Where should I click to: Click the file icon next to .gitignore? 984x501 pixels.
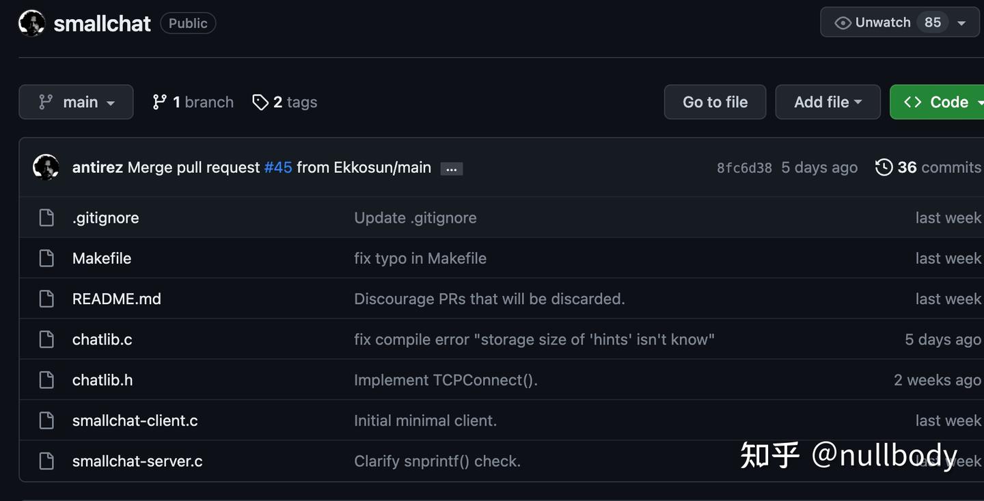(46, 218)
